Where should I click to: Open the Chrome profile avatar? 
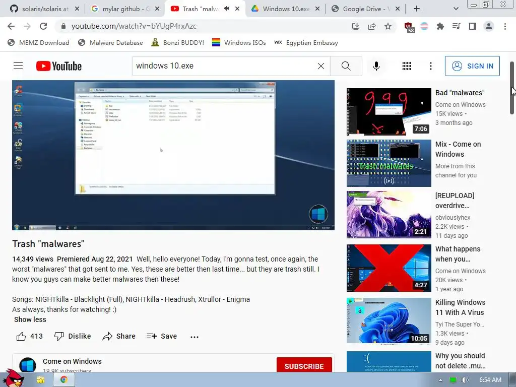(489, 26)
